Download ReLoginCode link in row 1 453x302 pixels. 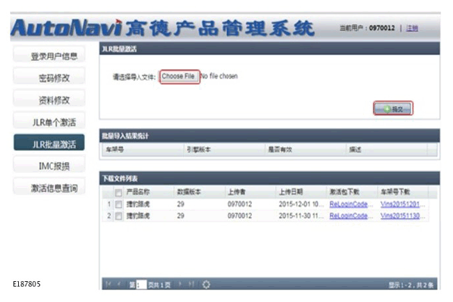point(349,205)
